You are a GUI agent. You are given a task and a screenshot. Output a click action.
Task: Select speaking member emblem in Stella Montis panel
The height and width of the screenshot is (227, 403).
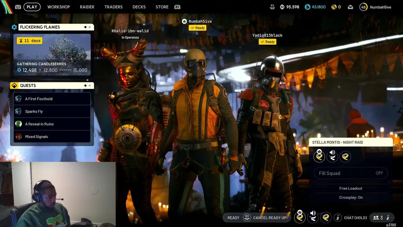pyautogui.click(x=332, y=156)
